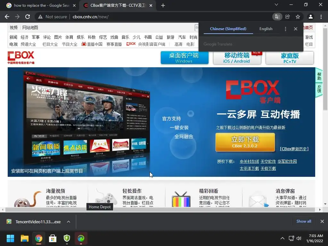The height and width of the screenshot is (246, 328).
Task: Open a new browser tab
Action: (x=163, y=5)
